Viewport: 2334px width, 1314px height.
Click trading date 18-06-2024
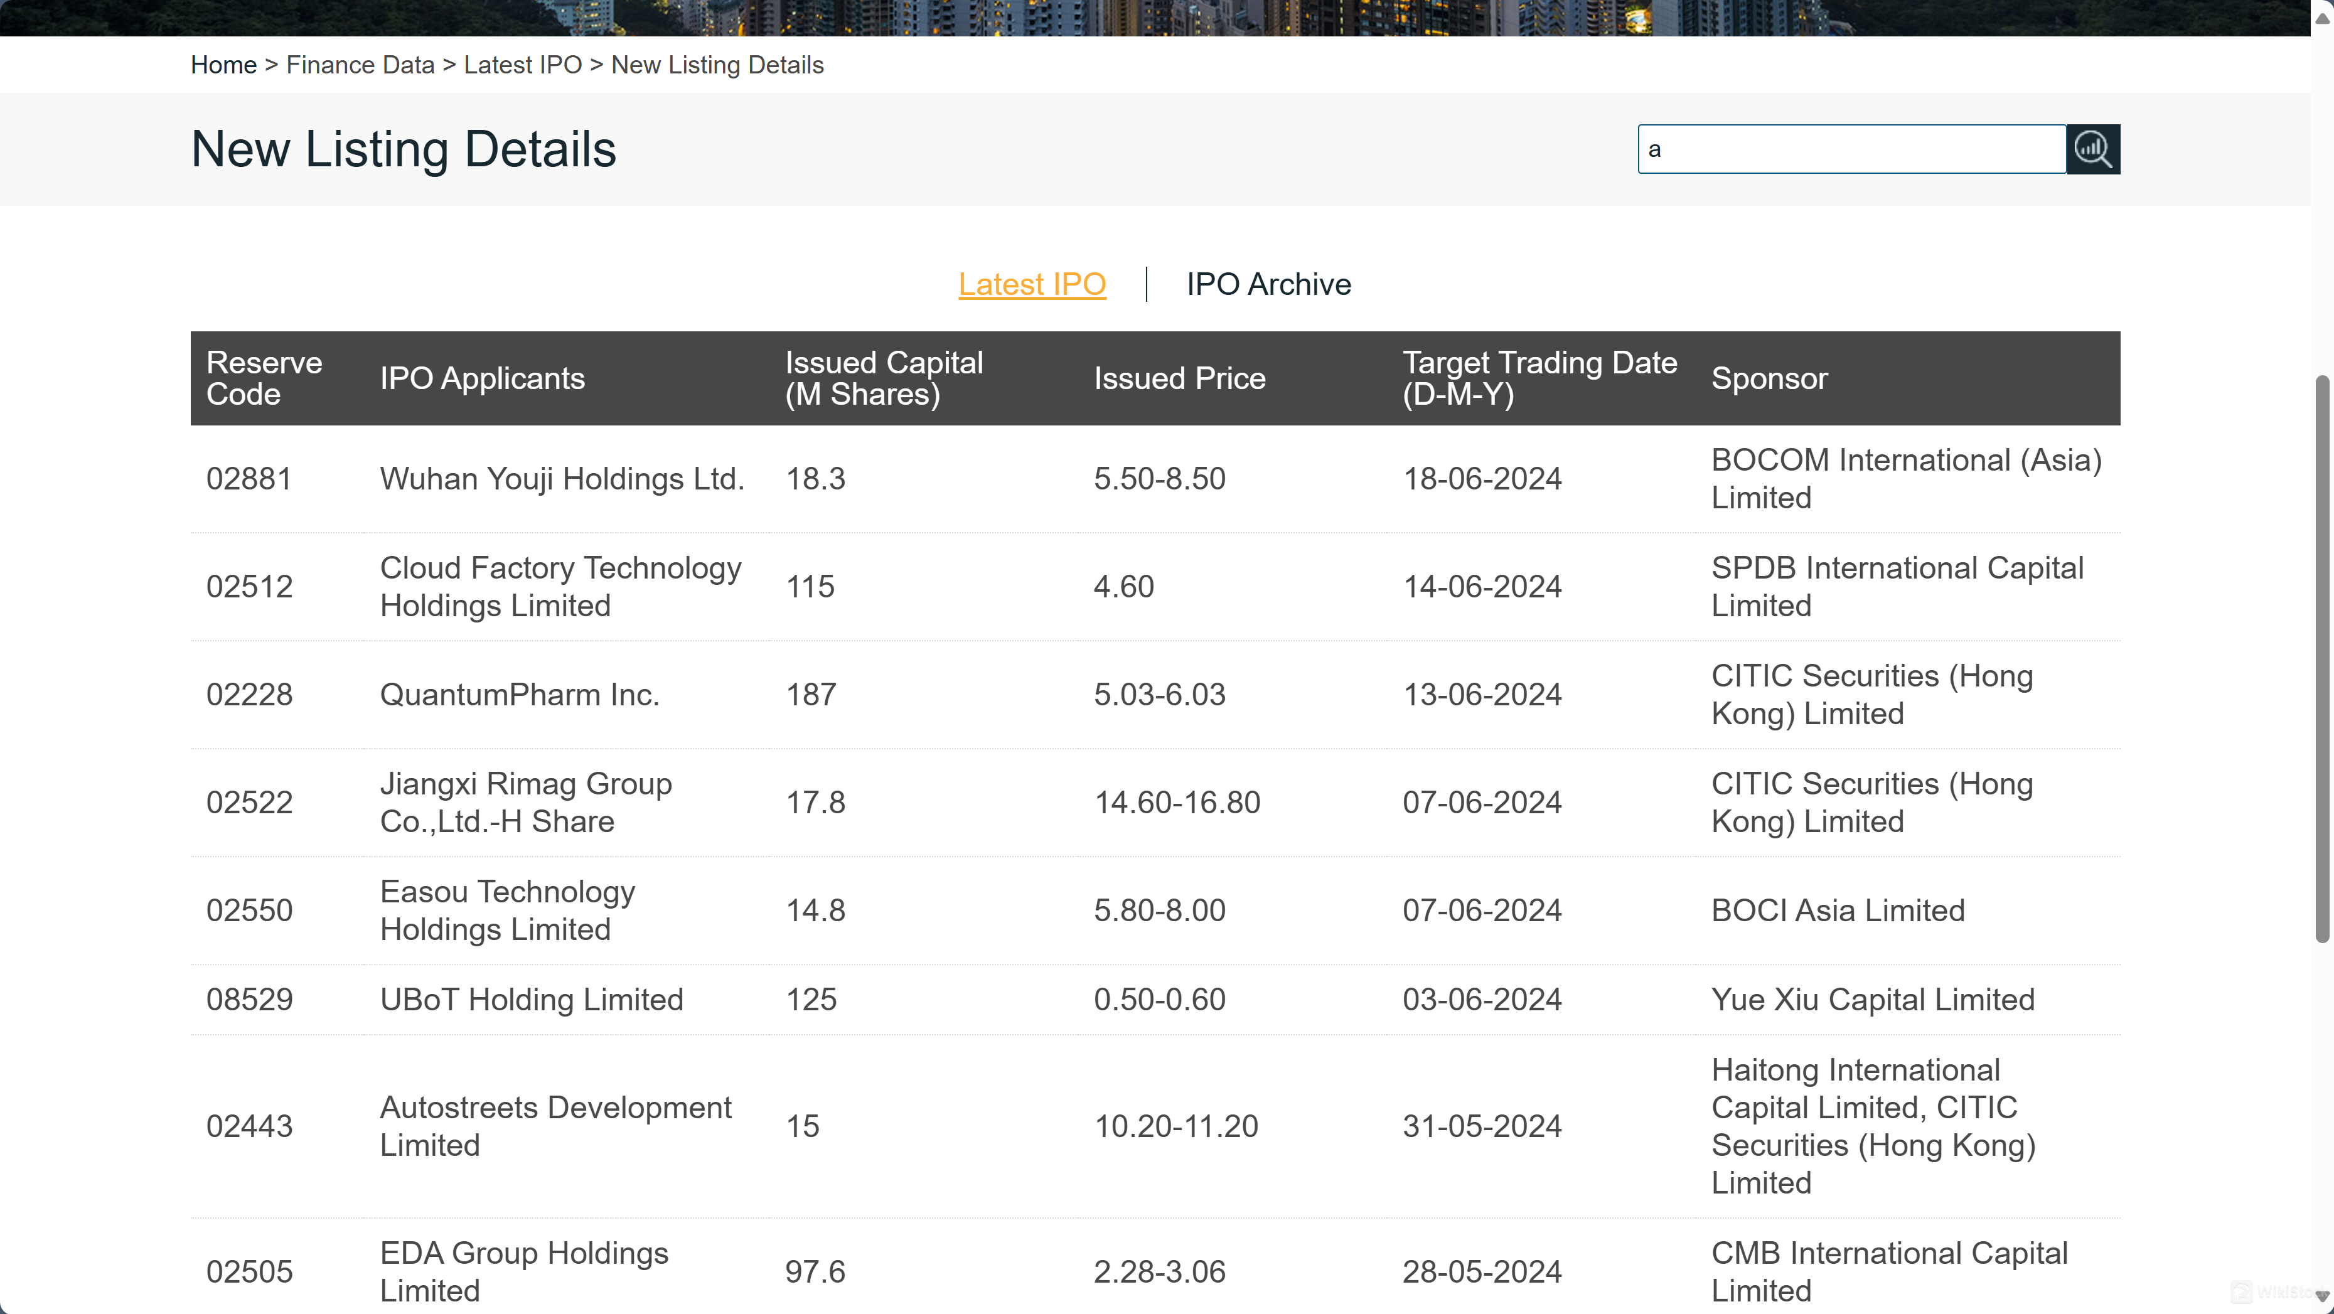1482,479
